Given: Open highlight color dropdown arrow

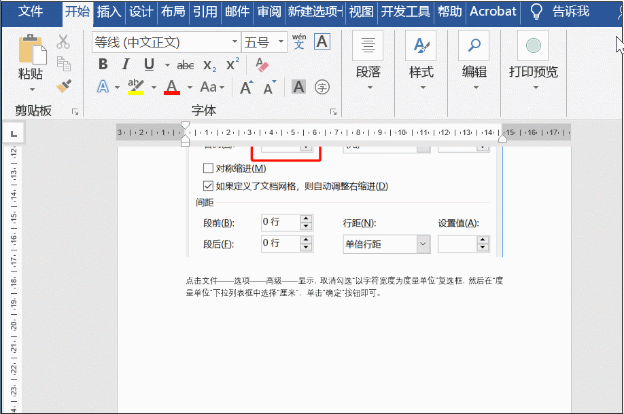Looking at the screenshot, I should (154, 88).
